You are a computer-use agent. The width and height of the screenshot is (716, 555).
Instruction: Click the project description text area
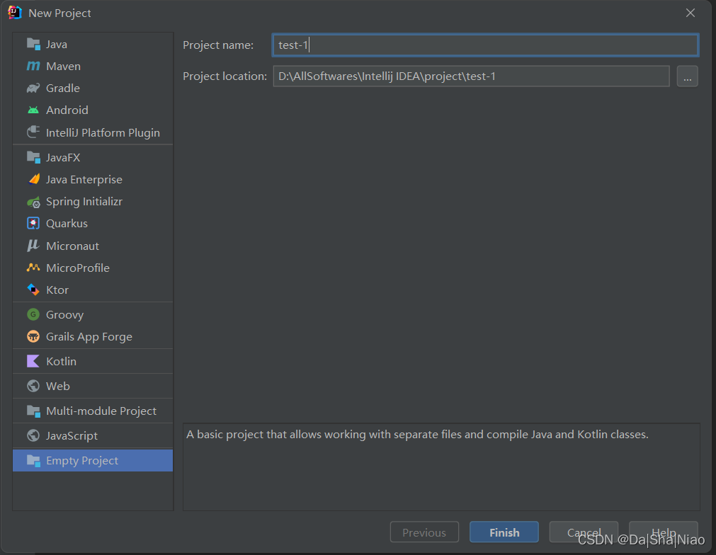tap(441, 467)
